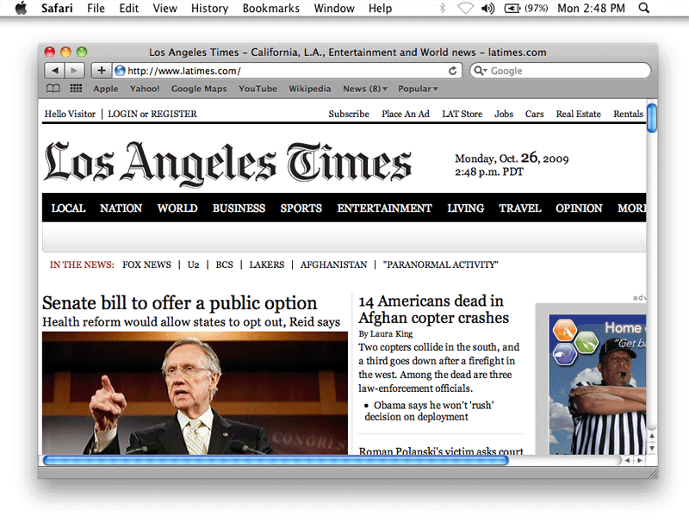Open the Senate bill public option headline
Screen dimensions: 689x522
point(179,303)
